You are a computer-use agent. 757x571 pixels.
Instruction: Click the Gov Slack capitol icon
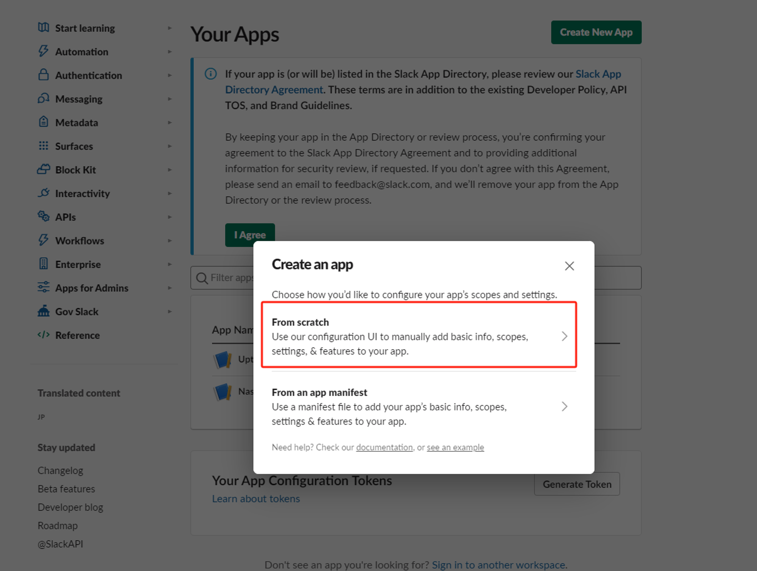click(x=44, y=311)
